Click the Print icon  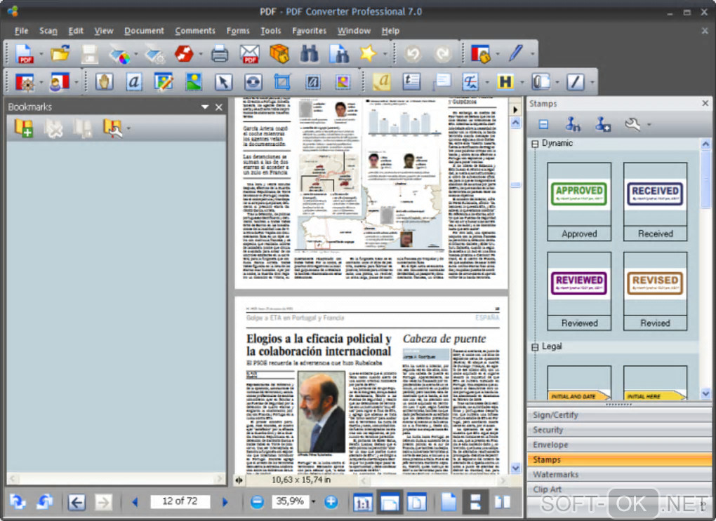(x=220, y=54)
